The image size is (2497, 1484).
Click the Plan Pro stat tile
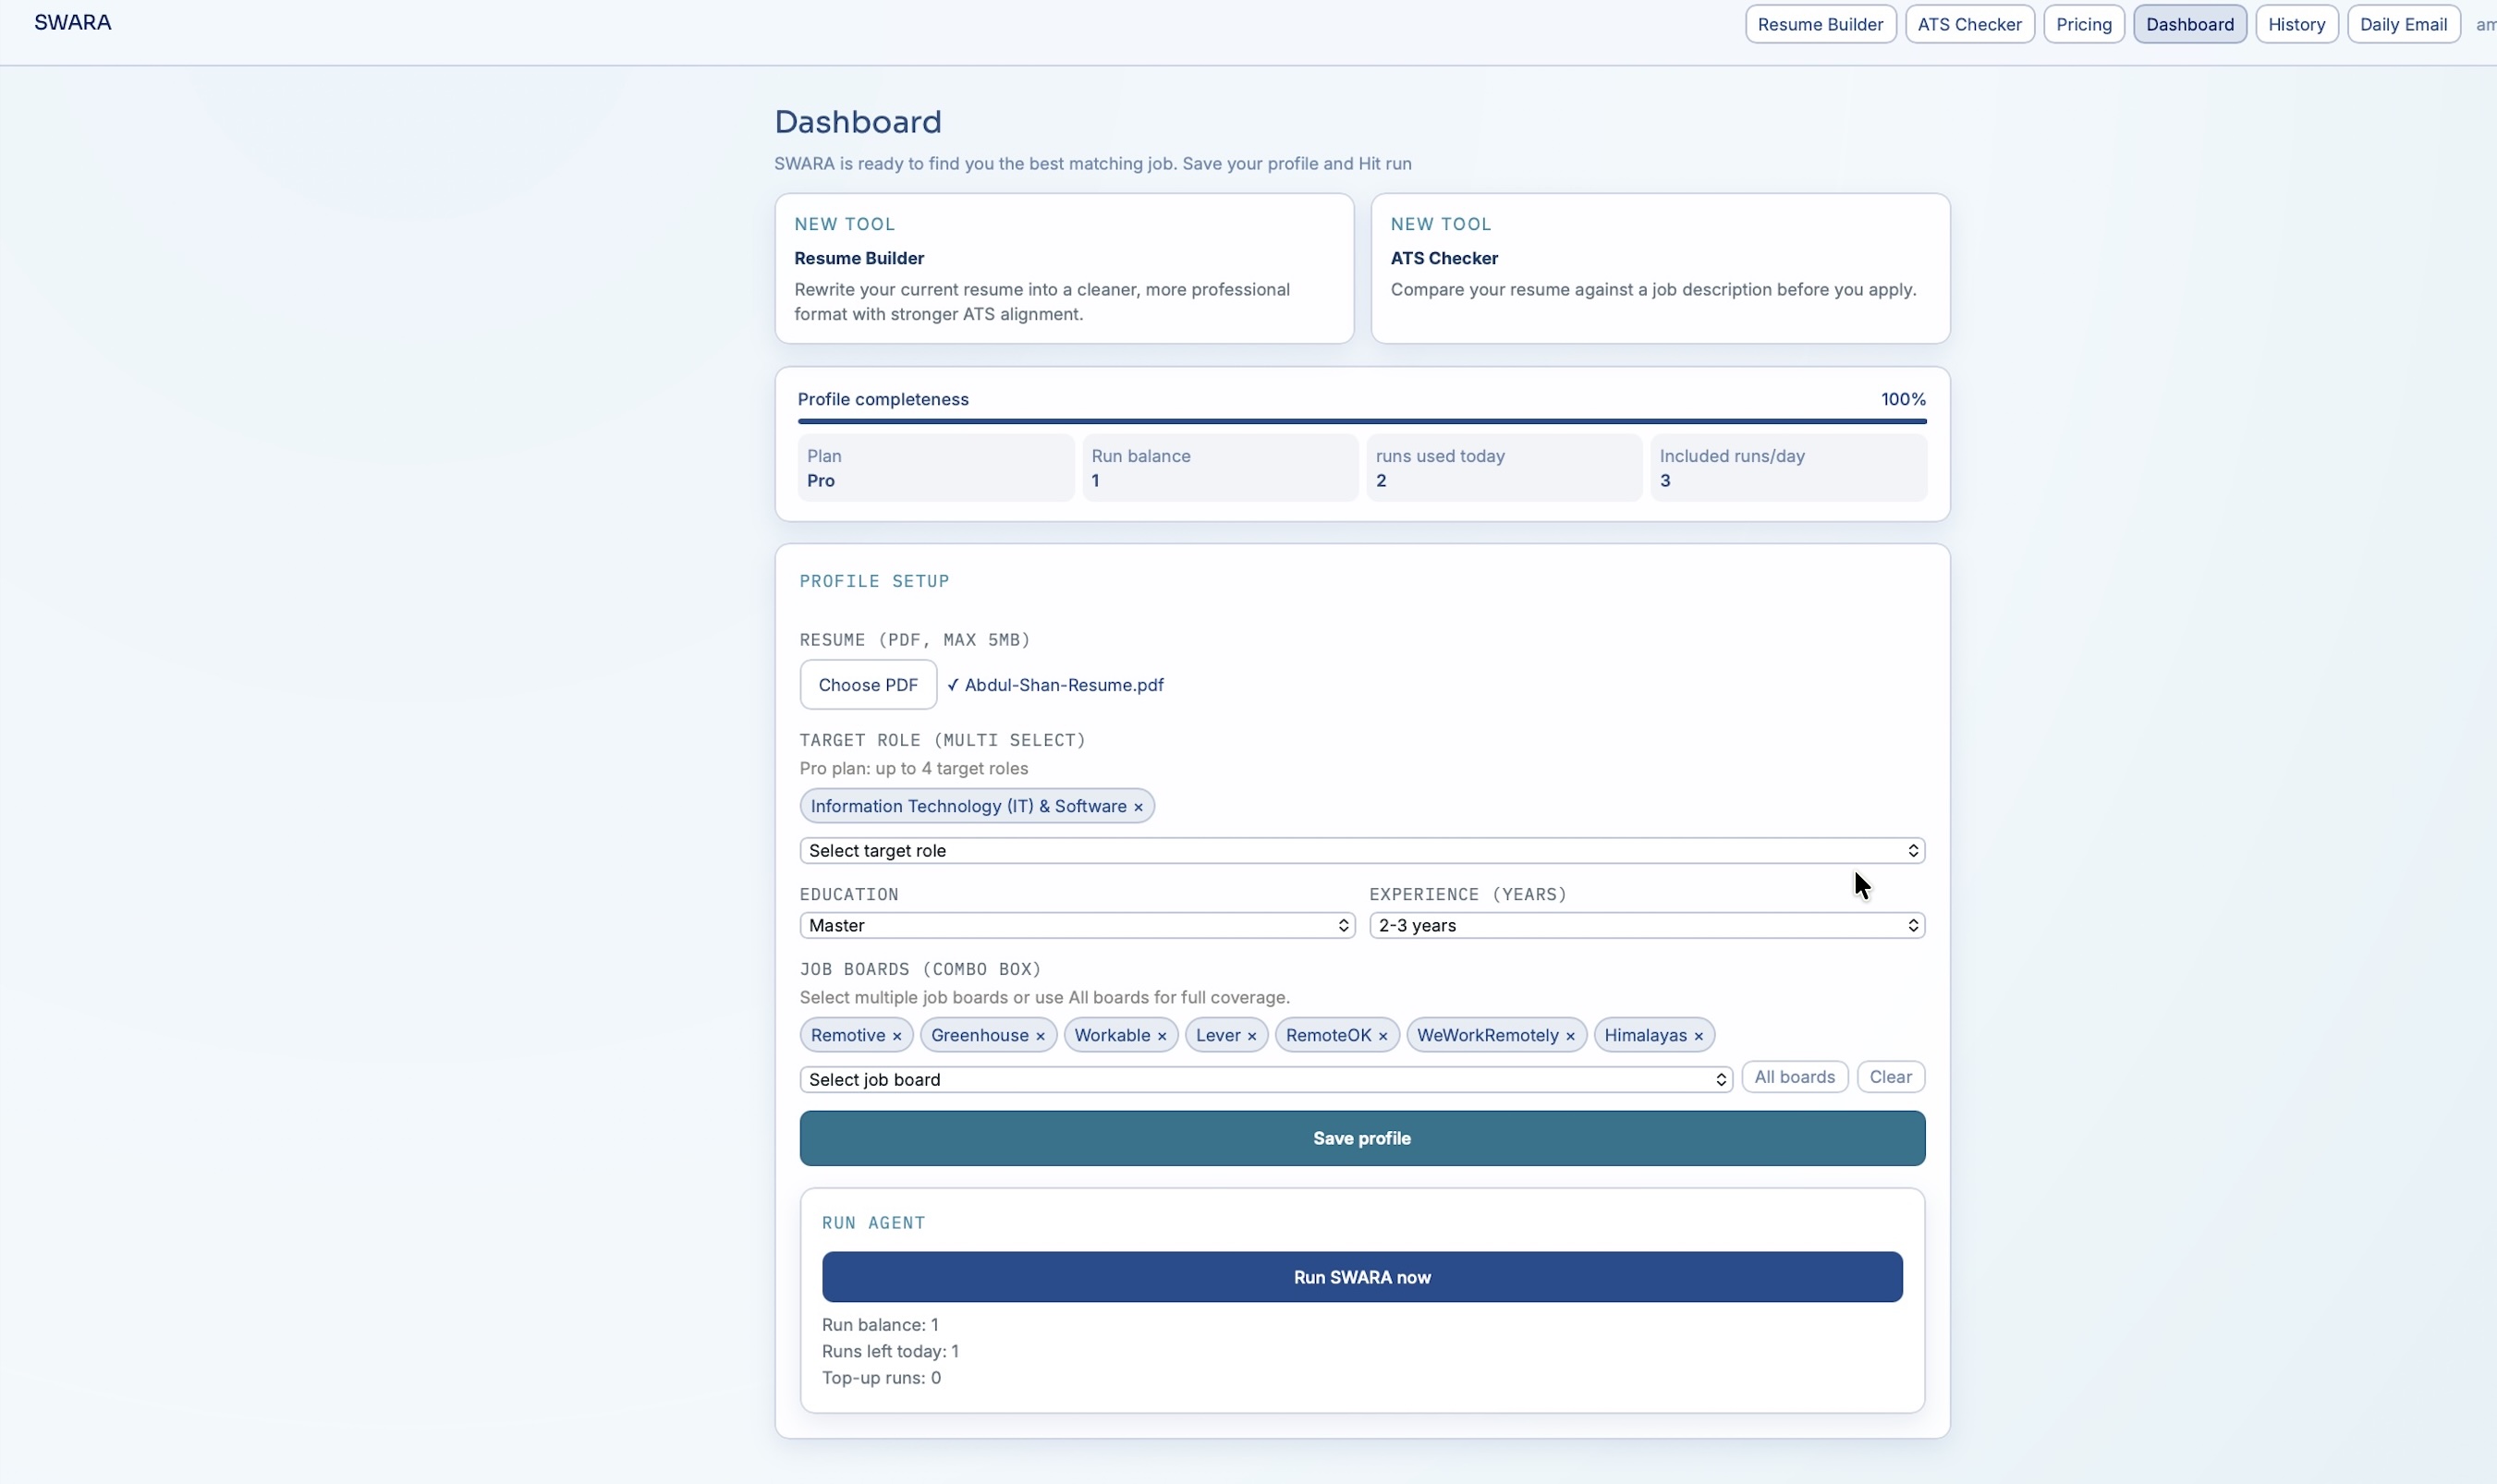point(936,468)
